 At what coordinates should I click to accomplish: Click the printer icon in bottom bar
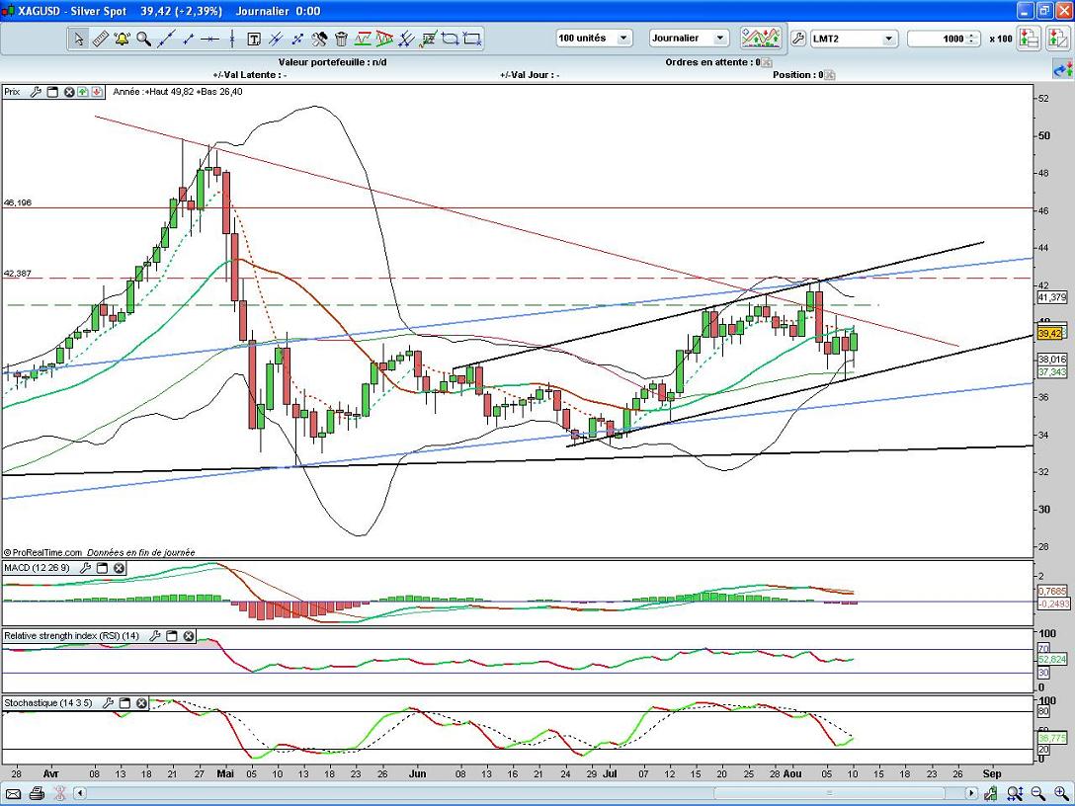pos(37,793)
